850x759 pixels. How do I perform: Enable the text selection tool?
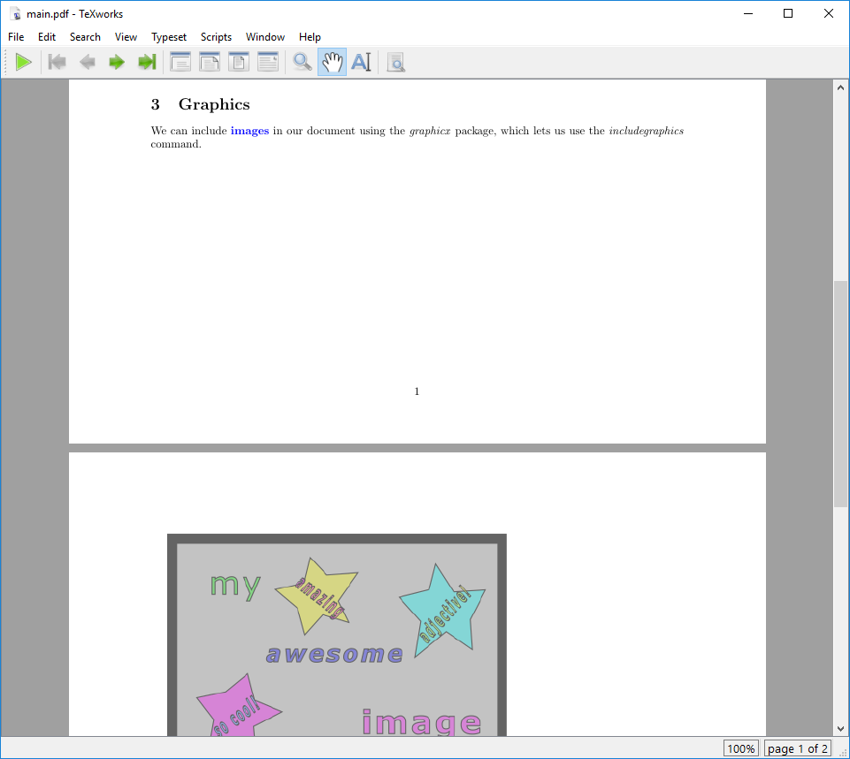(361, 62)
